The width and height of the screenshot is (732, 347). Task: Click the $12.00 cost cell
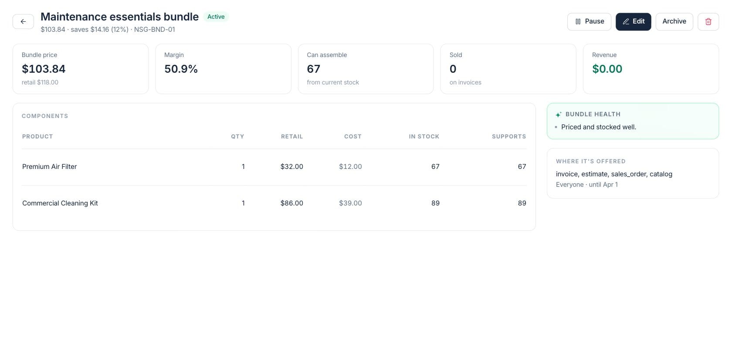[350, 167]
